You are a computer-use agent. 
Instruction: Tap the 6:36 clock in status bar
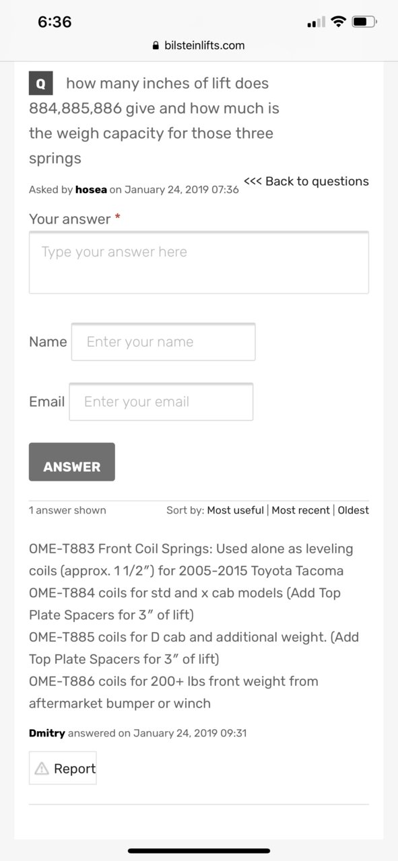point(55,22)
